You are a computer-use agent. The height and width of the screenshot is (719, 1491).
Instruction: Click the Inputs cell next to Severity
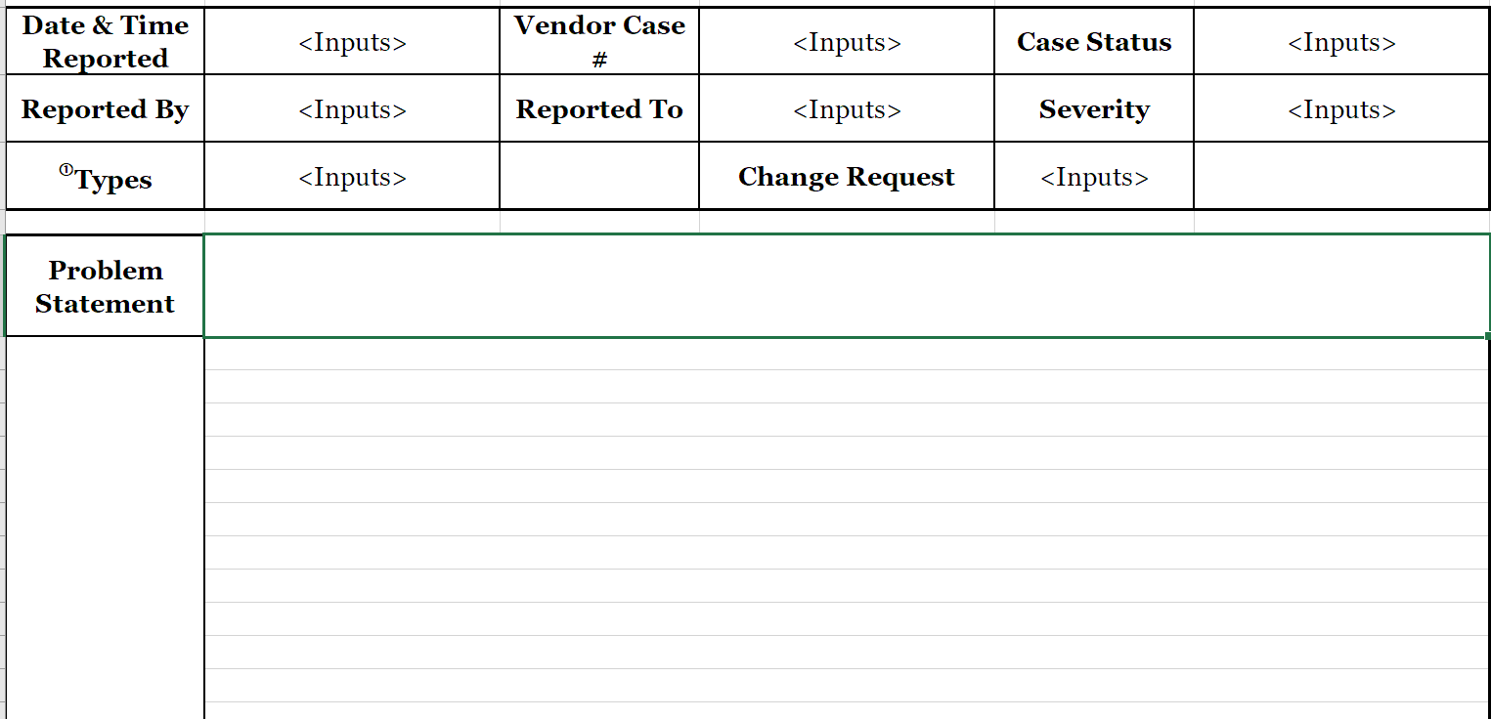pyautogui.click(x=1339, y=109)
